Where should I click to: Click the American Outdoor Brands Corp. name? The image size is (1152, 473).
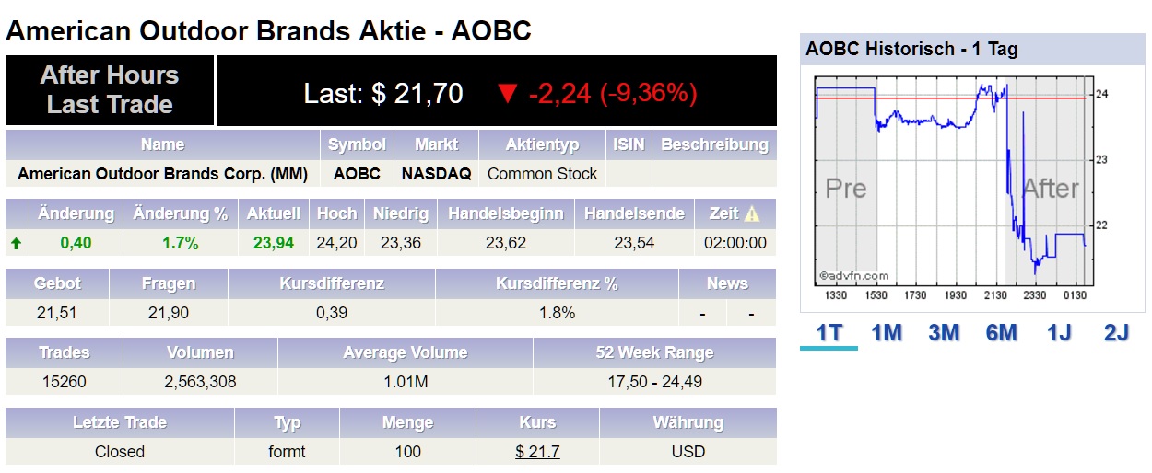click(x=162, y=174)
